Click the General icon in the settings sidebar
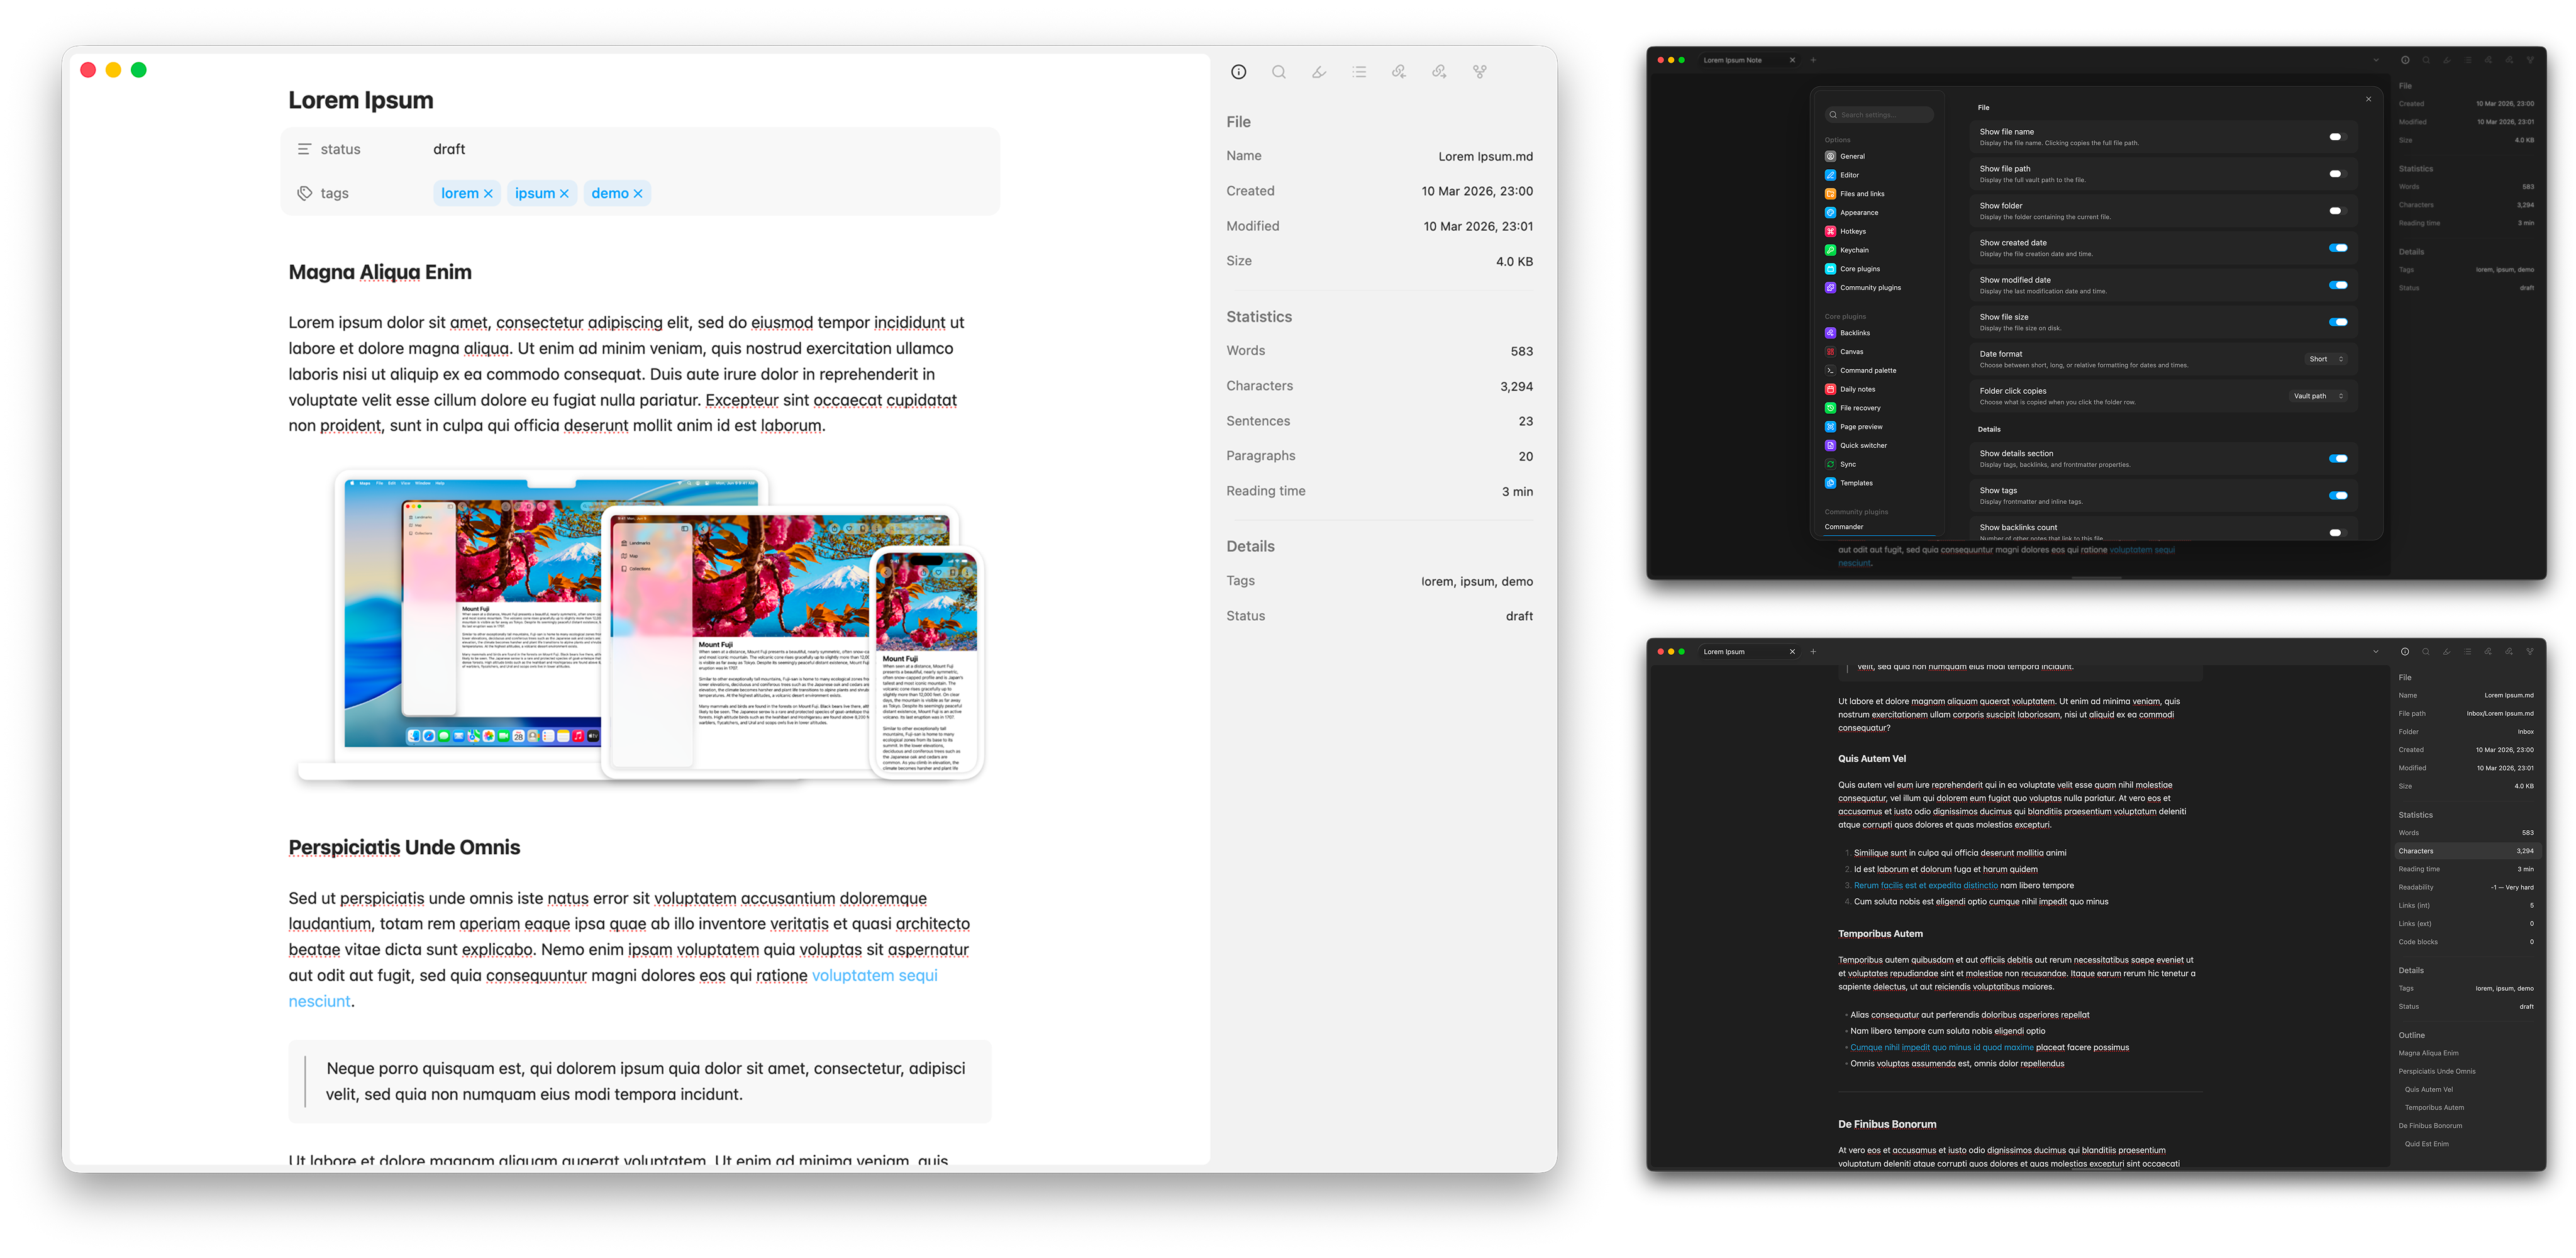 [x=1830, y=156]
